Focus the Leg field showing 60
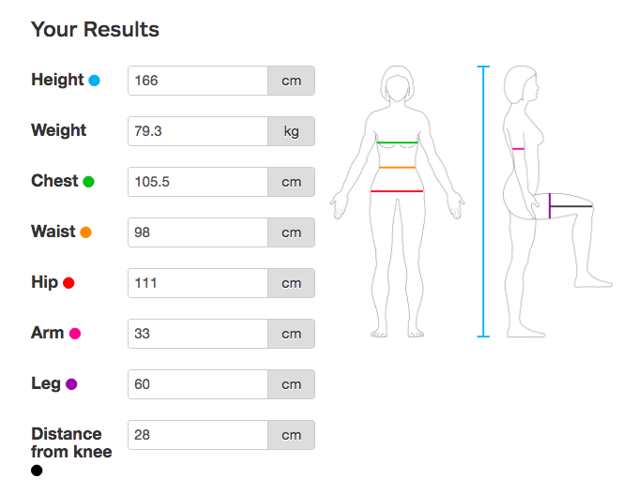The width and height of the screenshot is (622, 494). [x=198, y=384]
